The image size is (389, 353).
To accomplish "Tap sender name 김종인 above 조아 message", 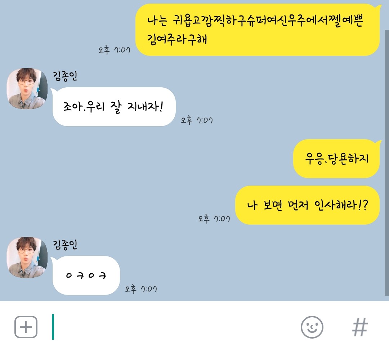I will click(65, 76).
